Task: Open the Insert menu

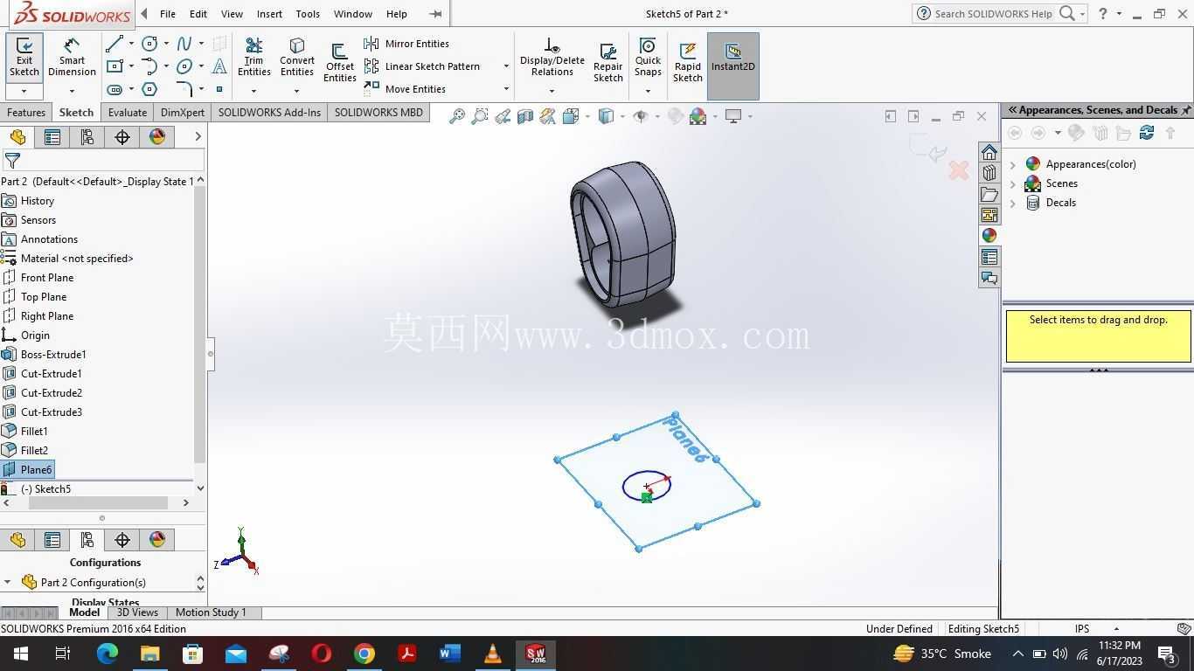Action: point(269,14)
